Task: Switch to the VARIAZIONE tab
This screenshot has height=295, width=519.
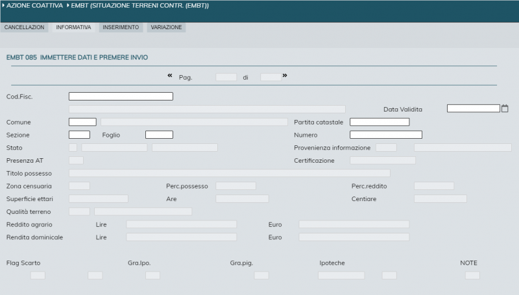Action: tap(167, 28)
